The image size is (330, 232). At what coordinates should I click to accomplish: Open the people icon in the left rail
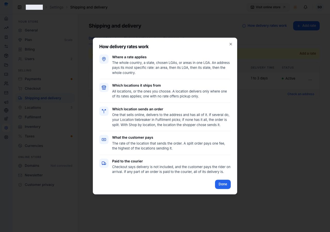[x=6, y=84]
